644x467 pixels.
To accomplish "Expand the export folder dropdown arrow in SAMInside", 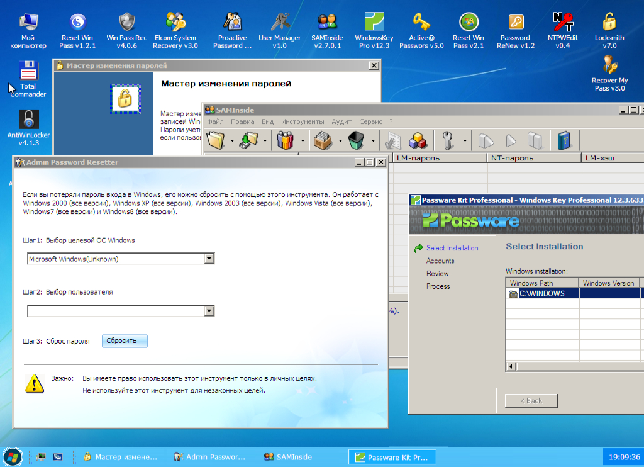I will pyautogui.click(x=265, y=140).
